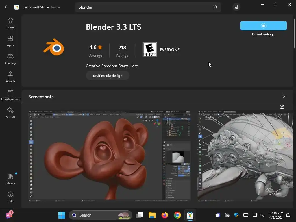Click the touch keyboard tray icon
Screen dimensions: 296x222
[246, 215]
